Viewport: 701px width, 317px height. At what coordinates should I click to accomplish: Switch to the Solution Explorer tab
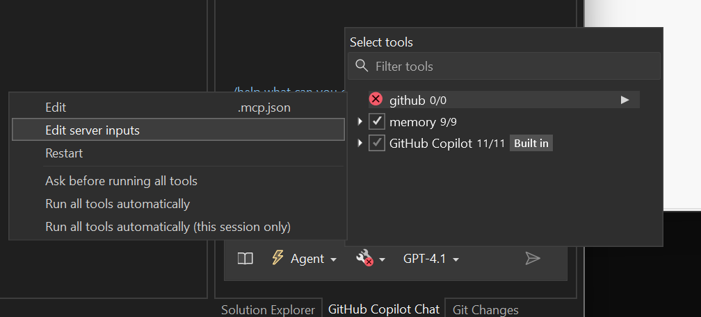(x=268, y=309)
